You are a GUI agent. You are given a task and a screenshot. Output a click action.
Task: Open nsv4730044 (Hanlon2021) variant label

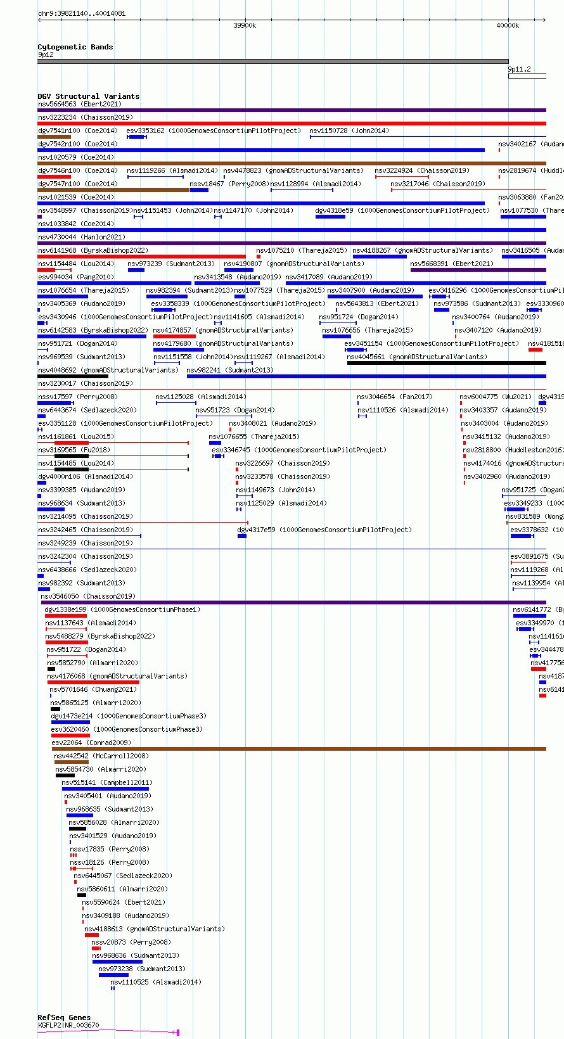click(x=82, y=237)
